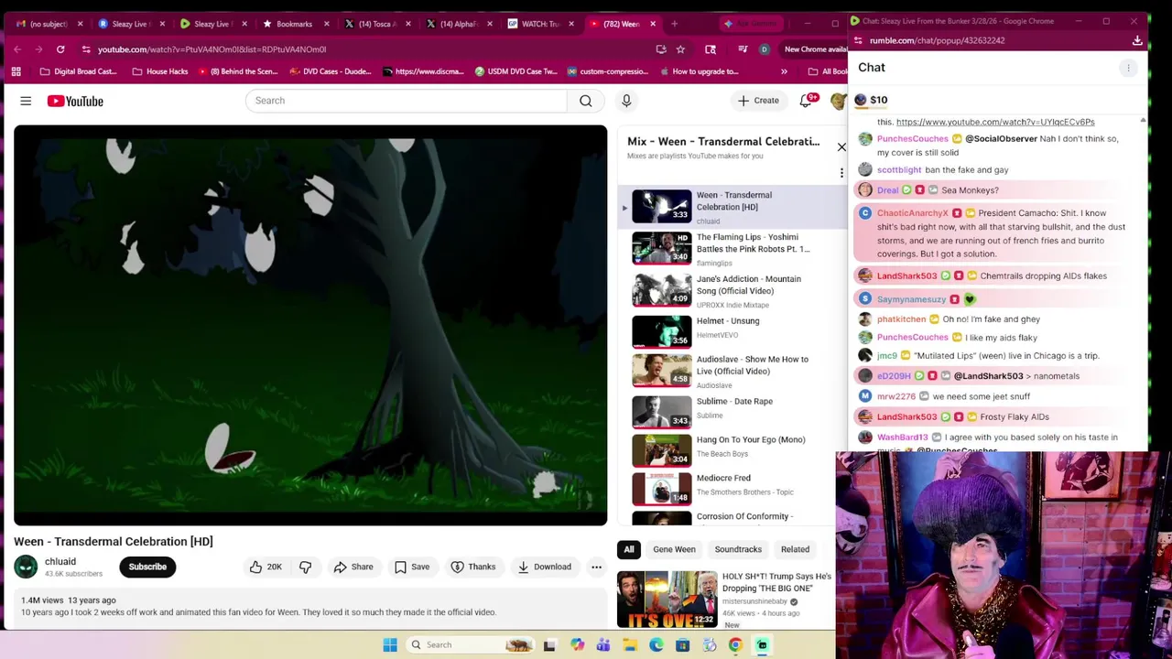This screenshot has width=1172, height=659.
Task: Click the YouTube URL address bar
Action: point(366,49)
